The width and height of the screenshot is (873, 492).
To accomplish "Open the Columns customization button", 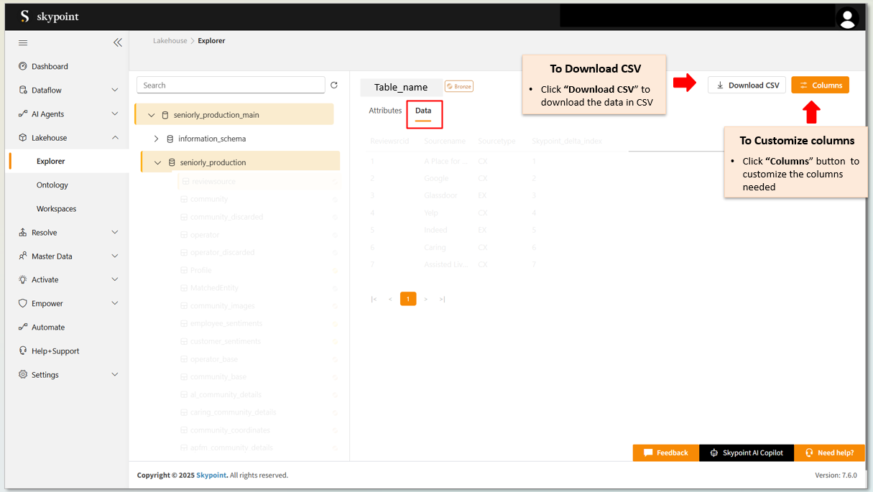I will [820, 85].
